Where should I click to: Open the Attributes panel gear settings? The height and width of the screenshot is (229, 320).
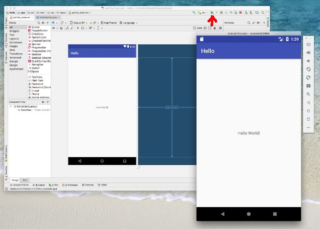click(x=258, y=23)
